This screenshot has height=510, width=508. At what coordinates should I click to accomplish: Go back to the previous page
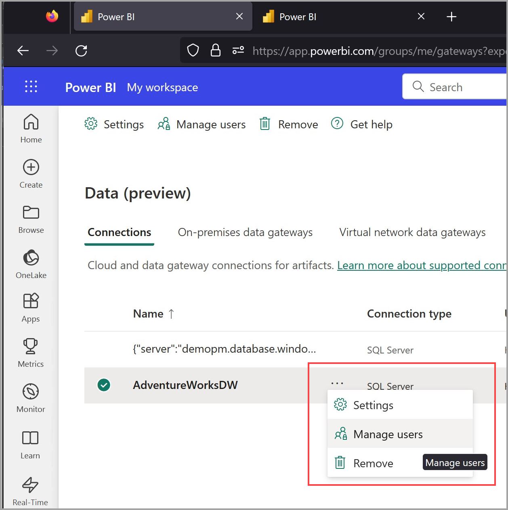(x=23, y=50)
